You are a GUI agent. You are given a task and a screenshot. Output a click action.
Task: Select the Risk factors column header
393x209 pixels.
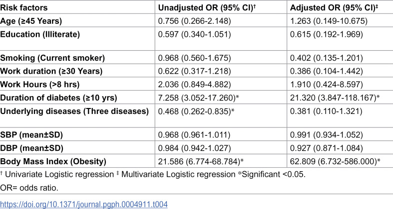click(24, 8)
